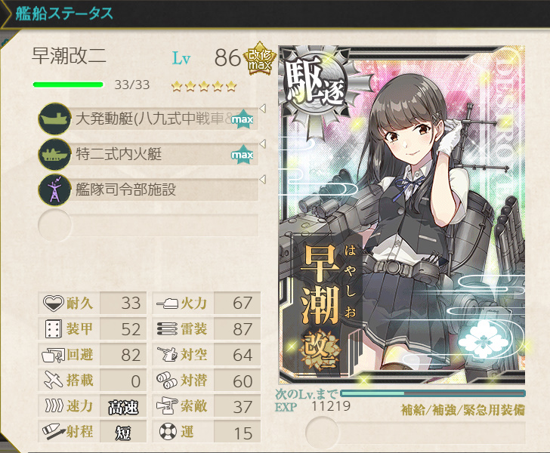Select the empty fourth equipment slot
Viewport: 550px width, 453px height.
[148, 225]
